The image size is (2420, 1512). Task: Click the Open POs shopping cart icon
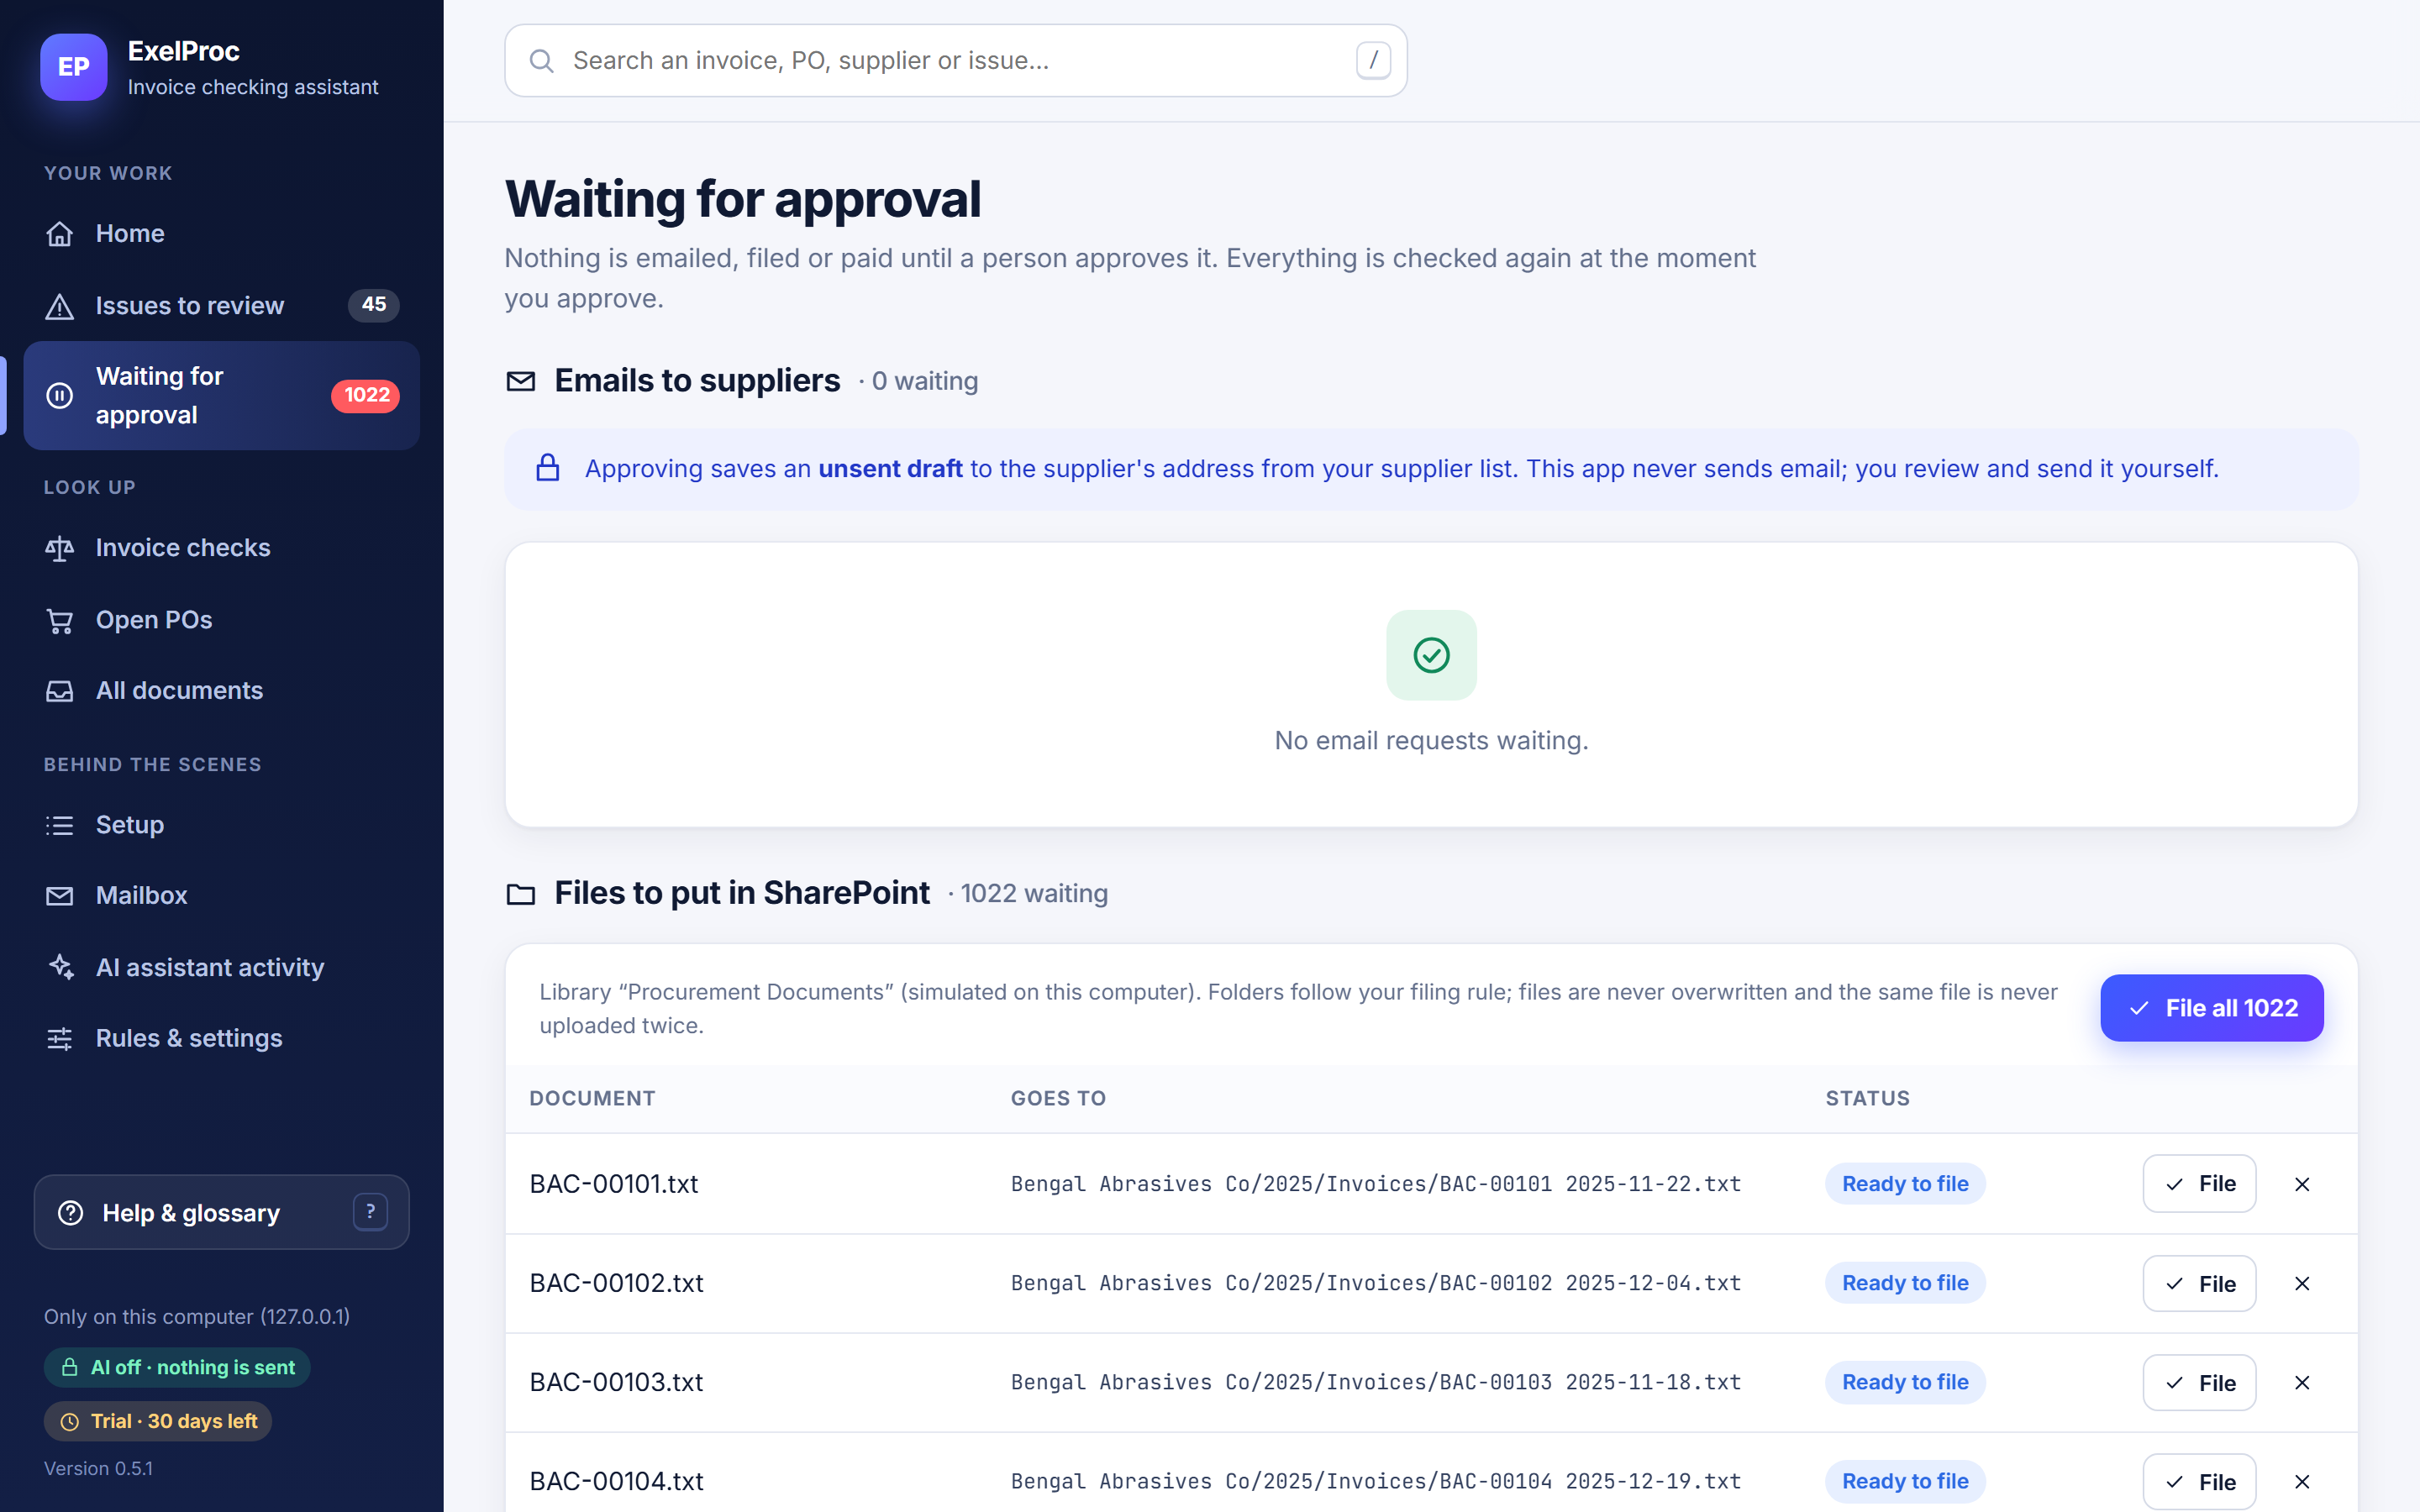(x=60, y=620)
